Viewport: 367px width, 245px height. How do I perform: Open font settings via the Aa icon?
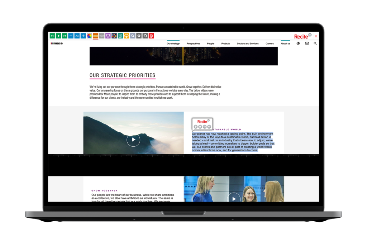coord(77,36)
